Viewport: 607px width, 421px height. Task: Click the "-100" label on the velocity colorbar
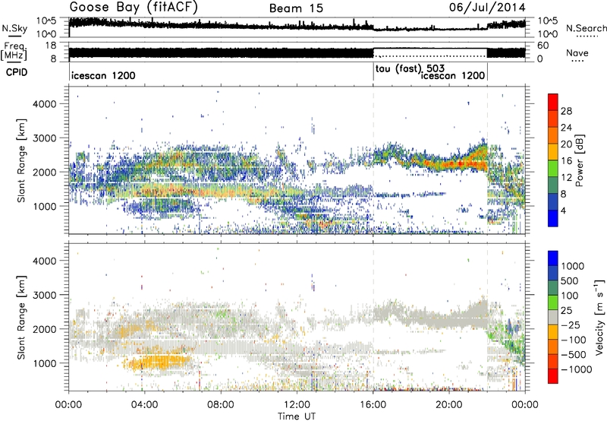pyautogui.click(x=574, y=340)
